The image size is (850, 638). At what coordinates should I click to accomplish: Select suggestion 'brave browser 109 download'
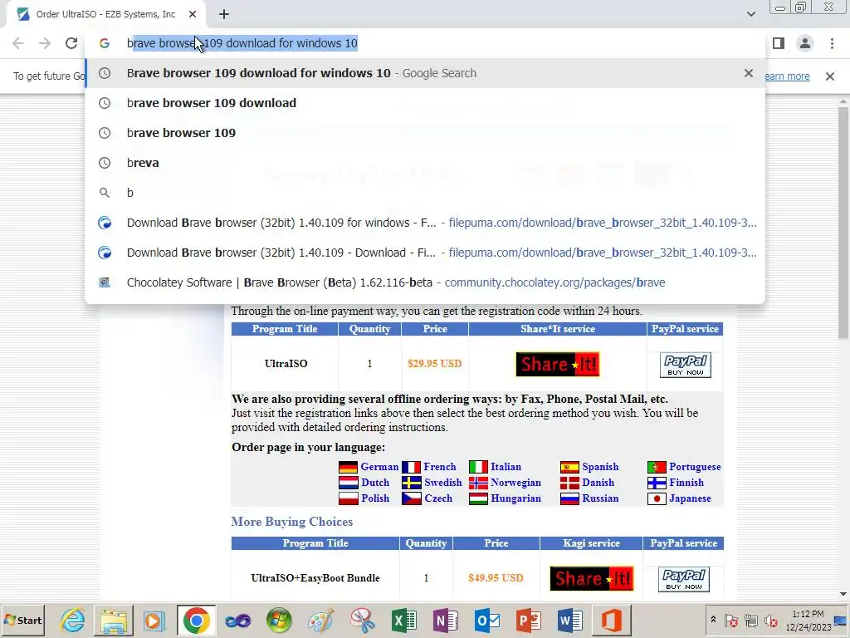pyautogui.click(x=425, y=102)
